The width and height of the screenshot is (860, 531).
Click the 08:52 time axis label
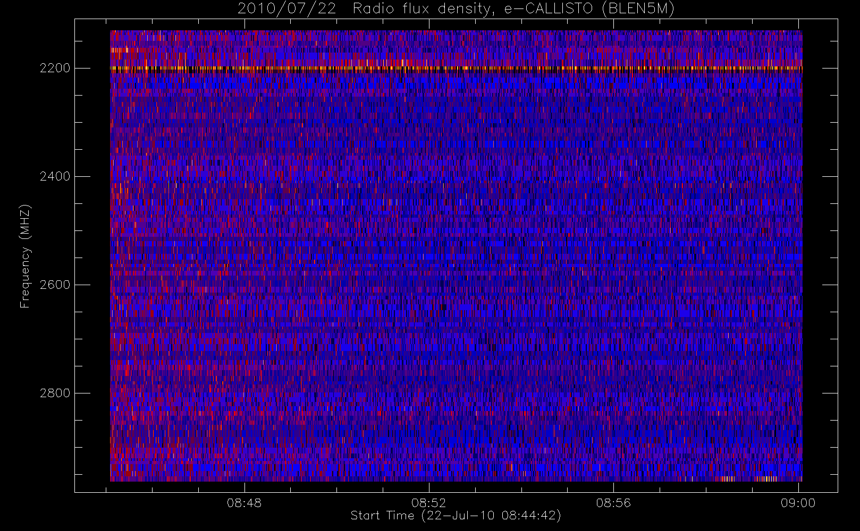(429, 503)
